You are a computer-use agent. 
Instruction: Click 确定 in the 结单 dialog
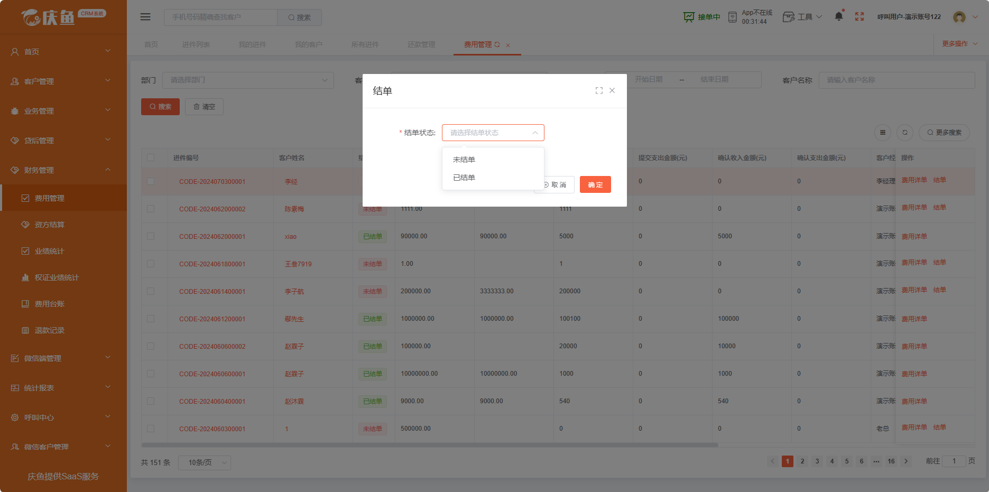pyautogui.click(x=595, y=184)
